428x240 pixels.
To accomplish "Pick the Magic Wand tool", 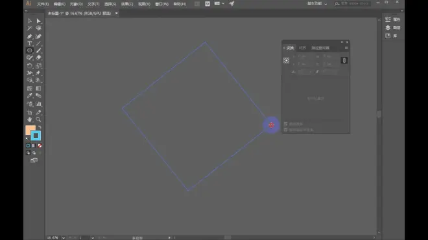I will tap(29, 28).
